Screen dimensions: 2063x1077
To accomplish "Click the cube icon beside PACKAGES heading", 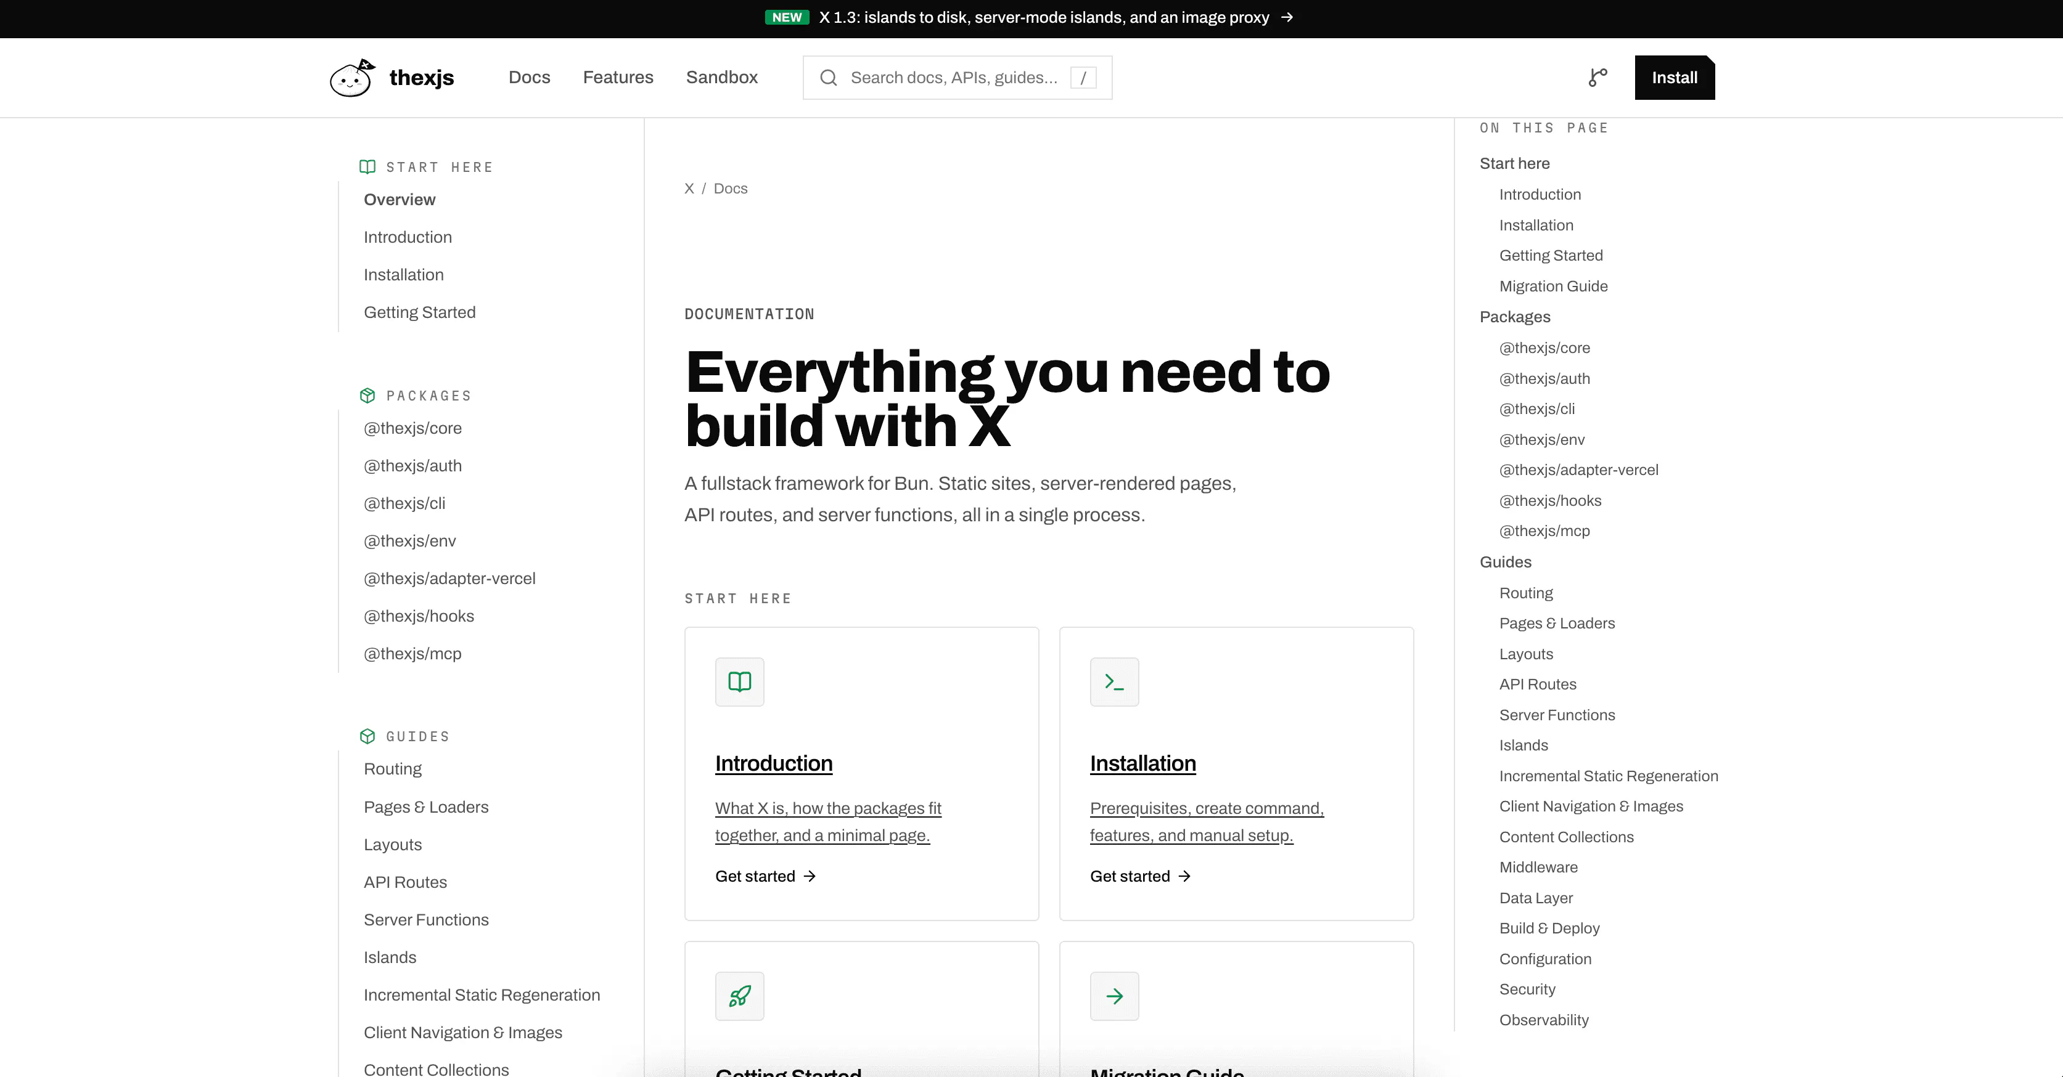I will (x=367, y=396).
